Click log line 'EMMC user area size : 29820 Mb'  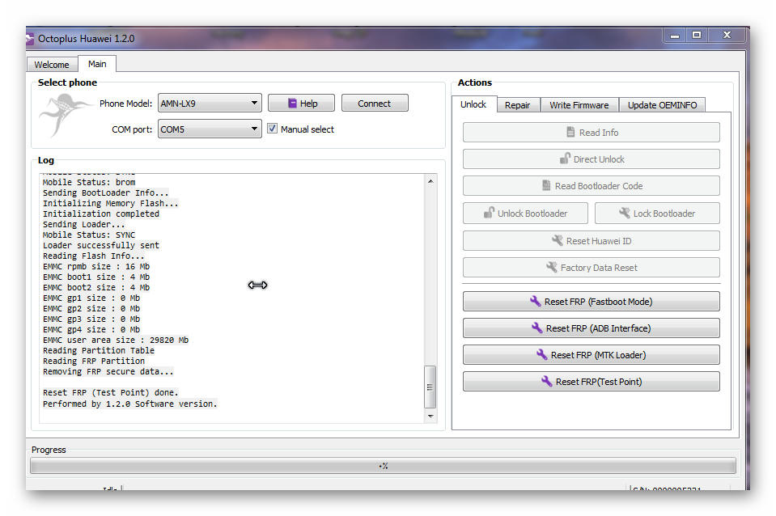pyautogui.click(x=116, y=340)
